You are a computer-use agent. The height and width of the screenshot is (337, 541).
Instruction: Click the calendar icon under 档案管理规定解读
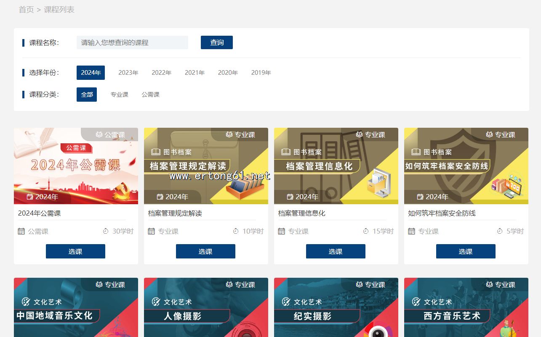pos(152,231)
